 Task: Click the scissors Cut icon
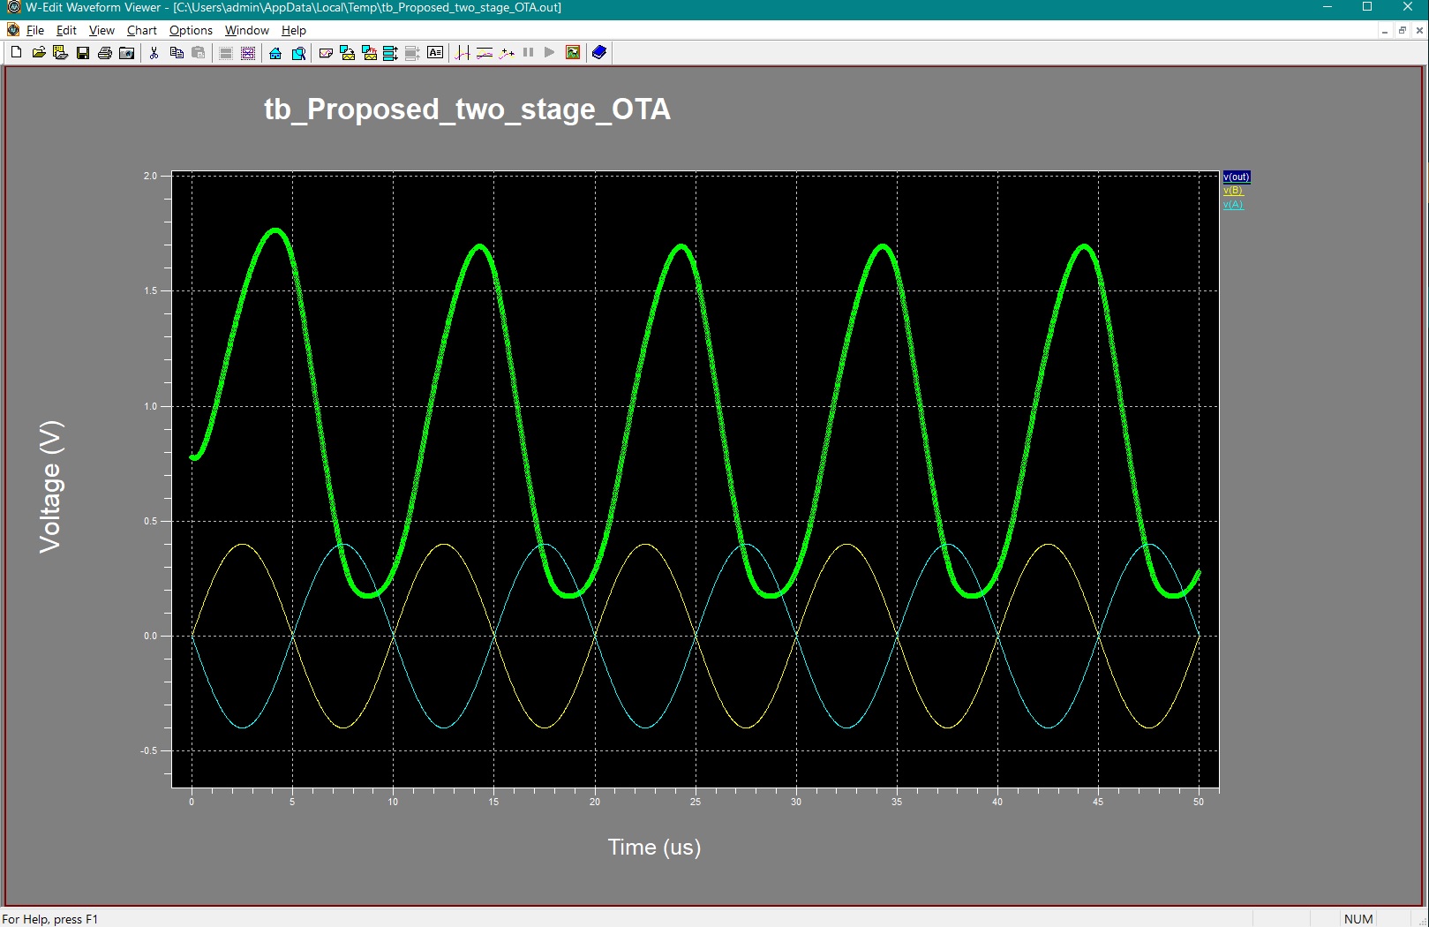(x=154, y=53)
